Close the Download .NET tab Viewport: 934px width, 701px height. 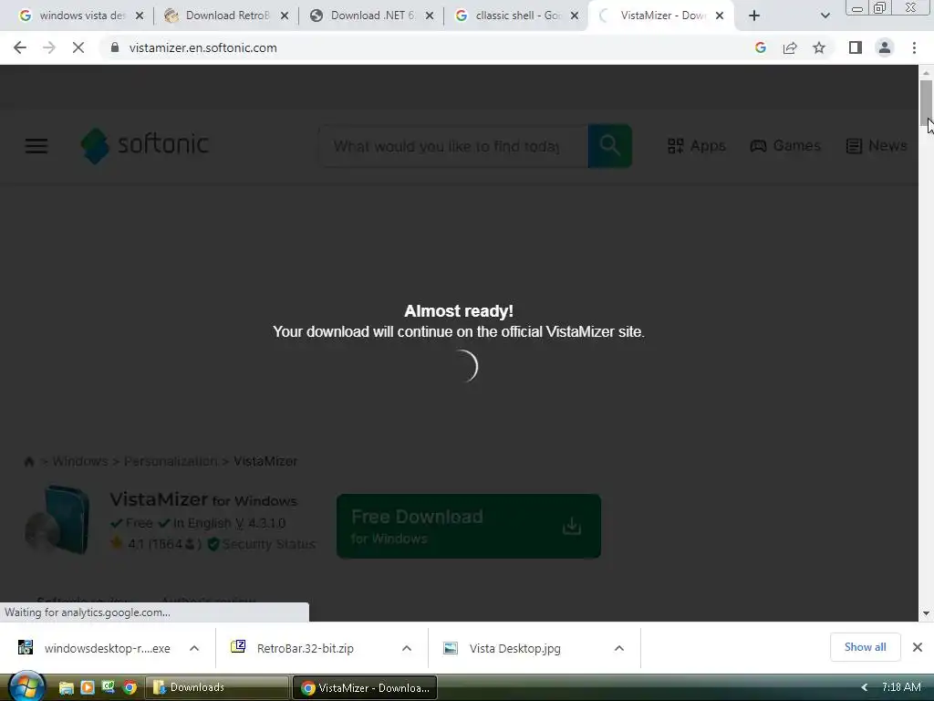point(430,16)
